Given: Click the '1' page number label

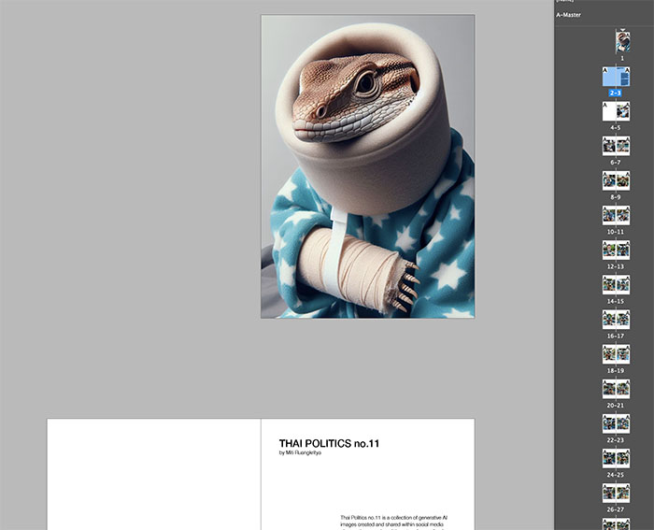Looking at the screenshot, I should (622, 59).
